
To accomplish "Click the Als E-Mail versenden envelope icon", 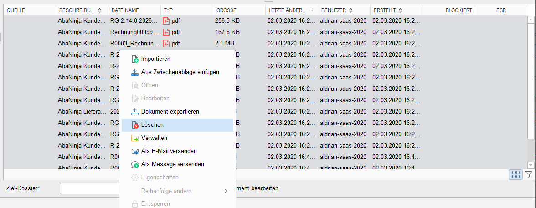I will tap(135, 151).
